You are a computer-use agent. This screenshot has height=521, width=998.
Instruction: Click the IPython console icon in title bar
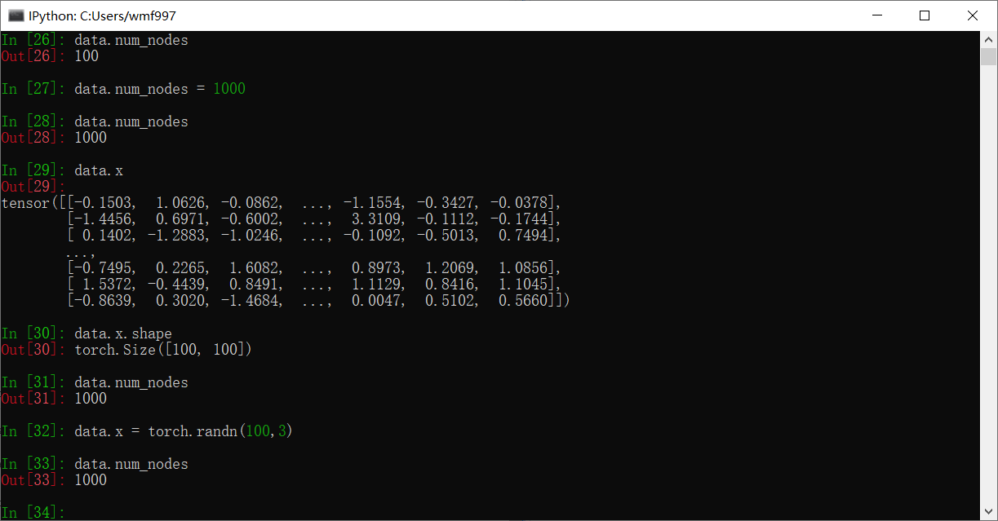pos(16,15)
